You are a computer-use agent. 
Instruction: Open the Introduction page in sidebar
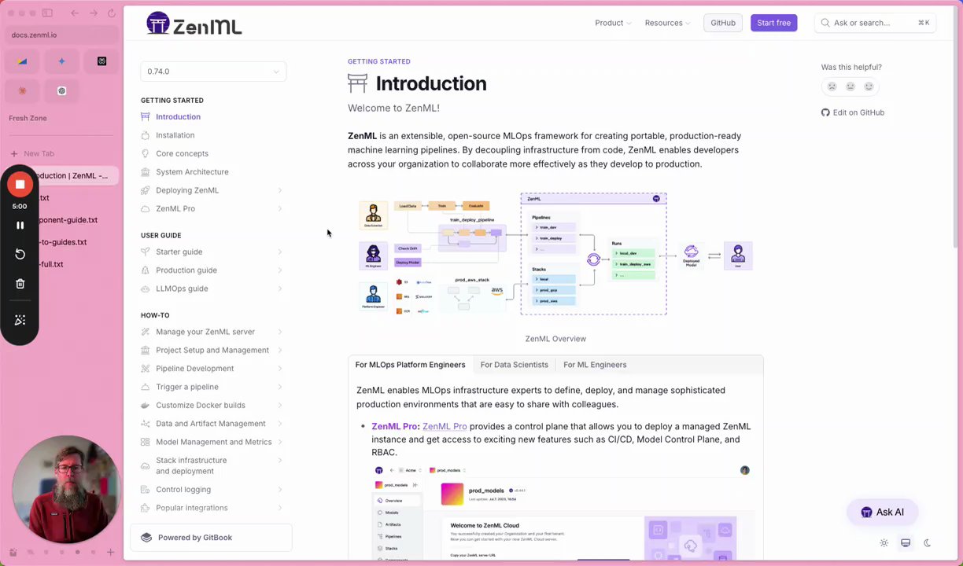178,116
